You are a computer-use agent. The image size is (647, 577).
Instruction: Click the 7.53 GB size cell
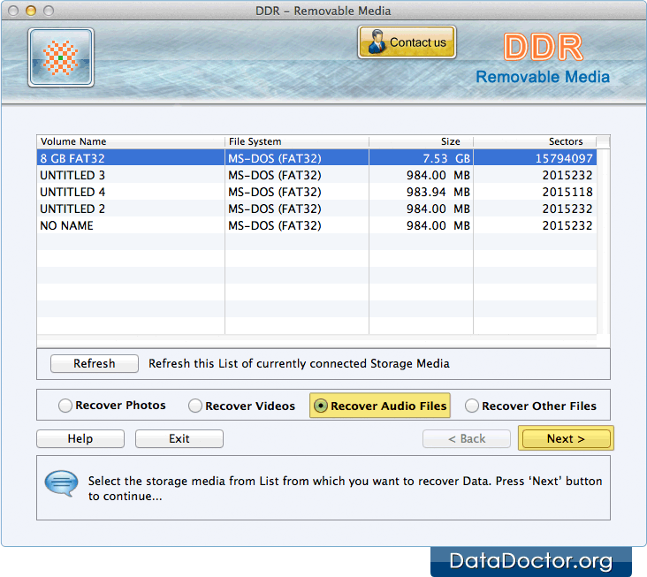tap(421, 158)
